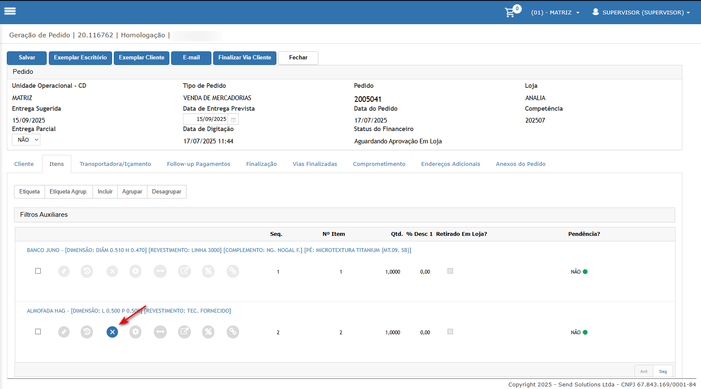This screenshot has width=701, height=389.
Task: Open the hamburger main menu
Action: 10,11
